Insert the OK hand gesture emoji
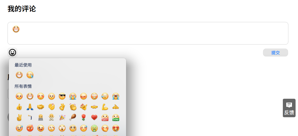The image size is (298, 136). [62, 107]
